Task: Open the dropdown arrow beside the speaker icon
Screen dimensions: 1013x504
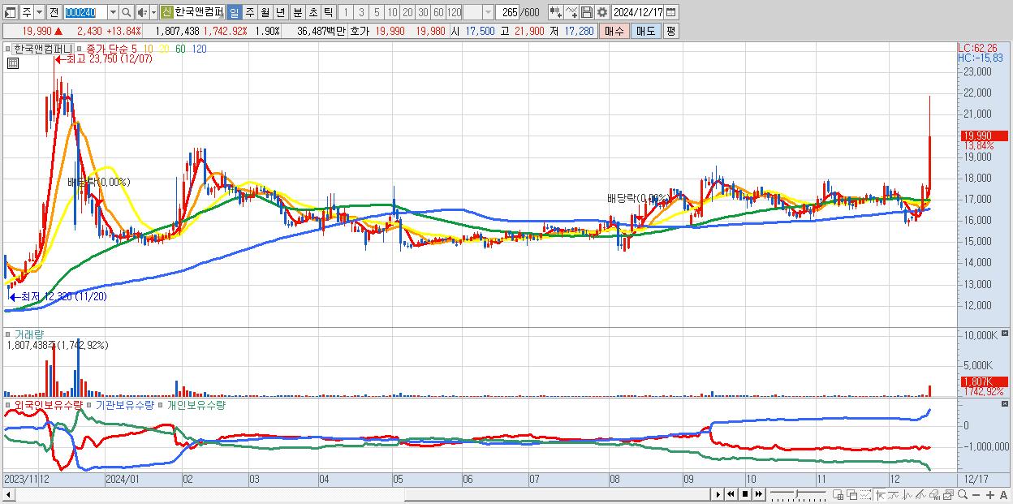Action: pyautogui.click(x=153, y=12)
